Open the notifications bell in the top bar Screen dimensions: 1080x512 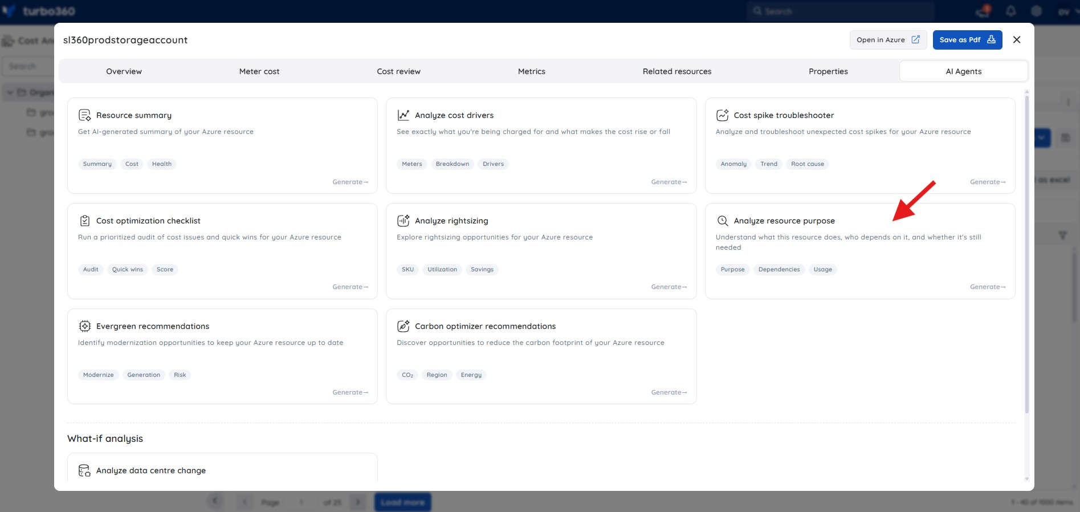[1010, 11]
